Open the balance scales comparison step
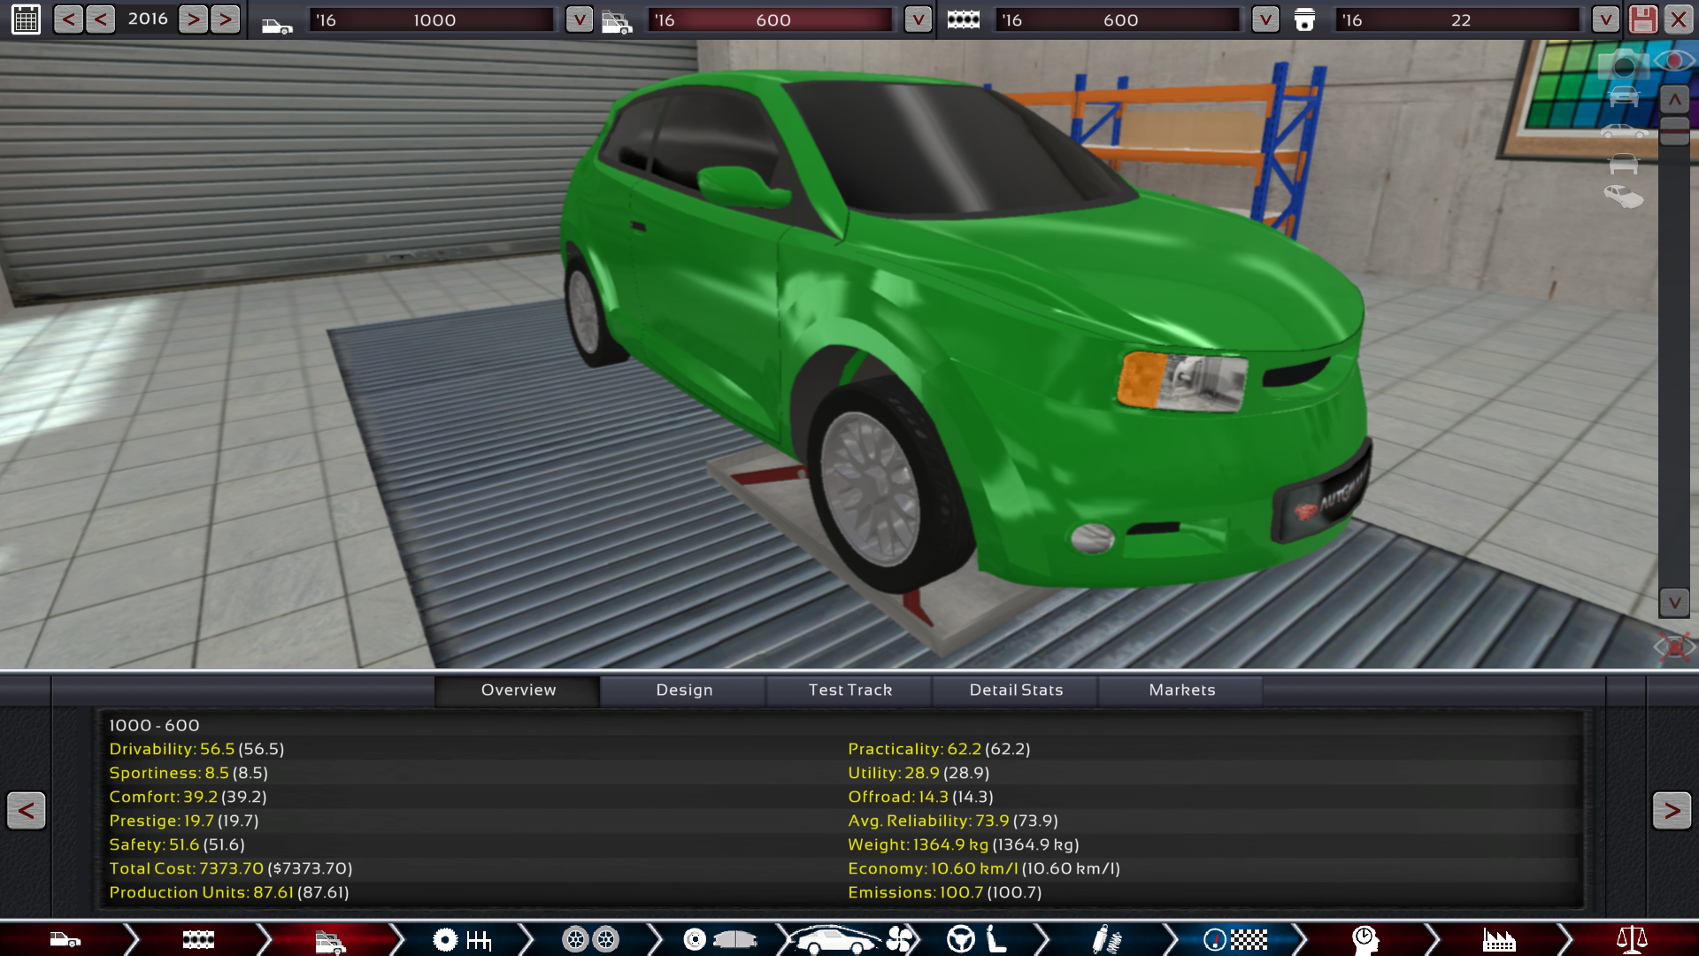Viewport: 1699px width, 956px height. tap(1631, 939)
